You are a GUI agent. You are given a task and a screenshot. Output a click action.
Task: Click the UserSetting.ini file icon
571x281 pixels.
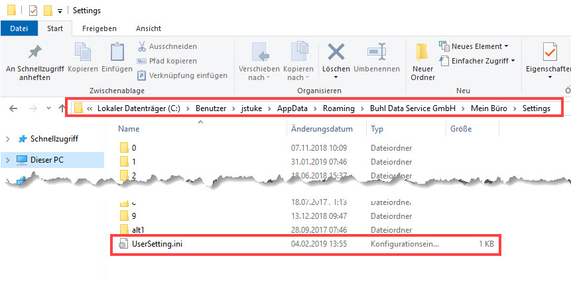click(123, 245)
